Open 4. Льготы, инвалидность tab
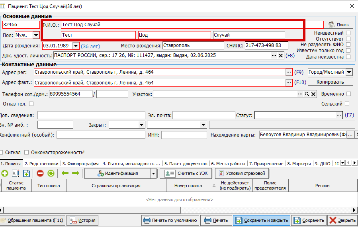358x227 pixels. point(131,164)
